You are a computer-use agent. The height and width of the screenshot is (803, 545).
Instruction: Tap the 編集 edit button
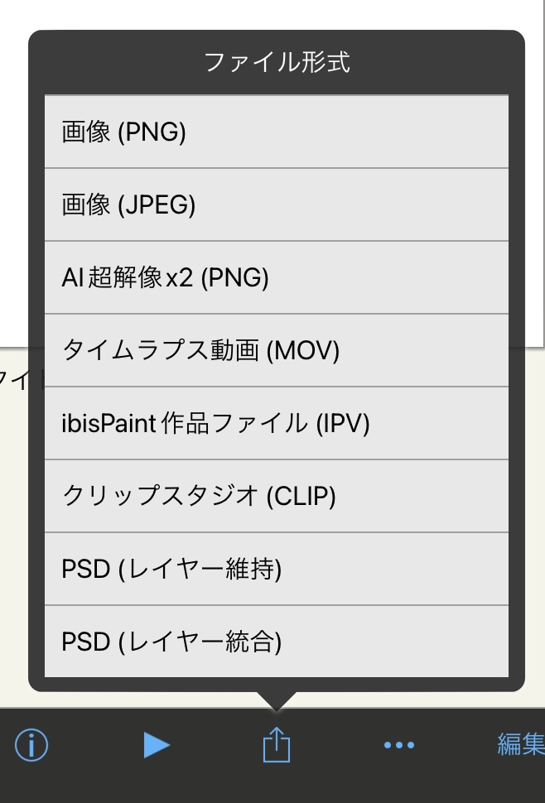(x=520, y=745)
